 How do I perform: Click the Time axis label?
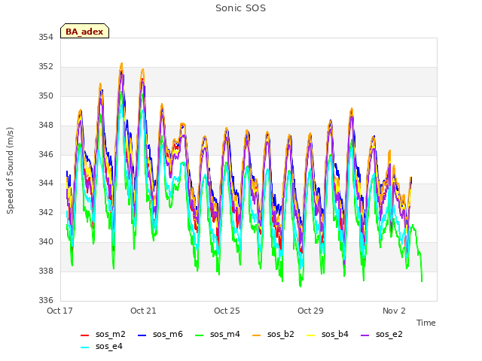click(x=426, y=323)
